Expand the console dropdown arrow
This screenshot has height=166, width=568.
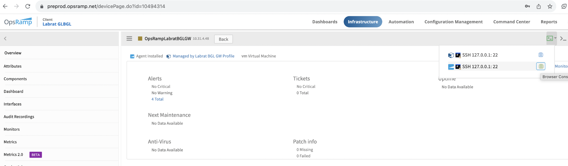(555, 38)
